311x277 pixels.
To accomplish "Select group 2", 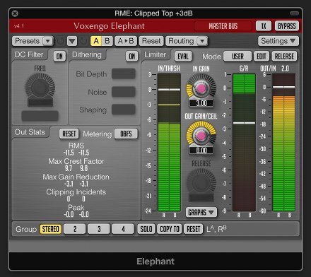I will click(x=75, y=229).
